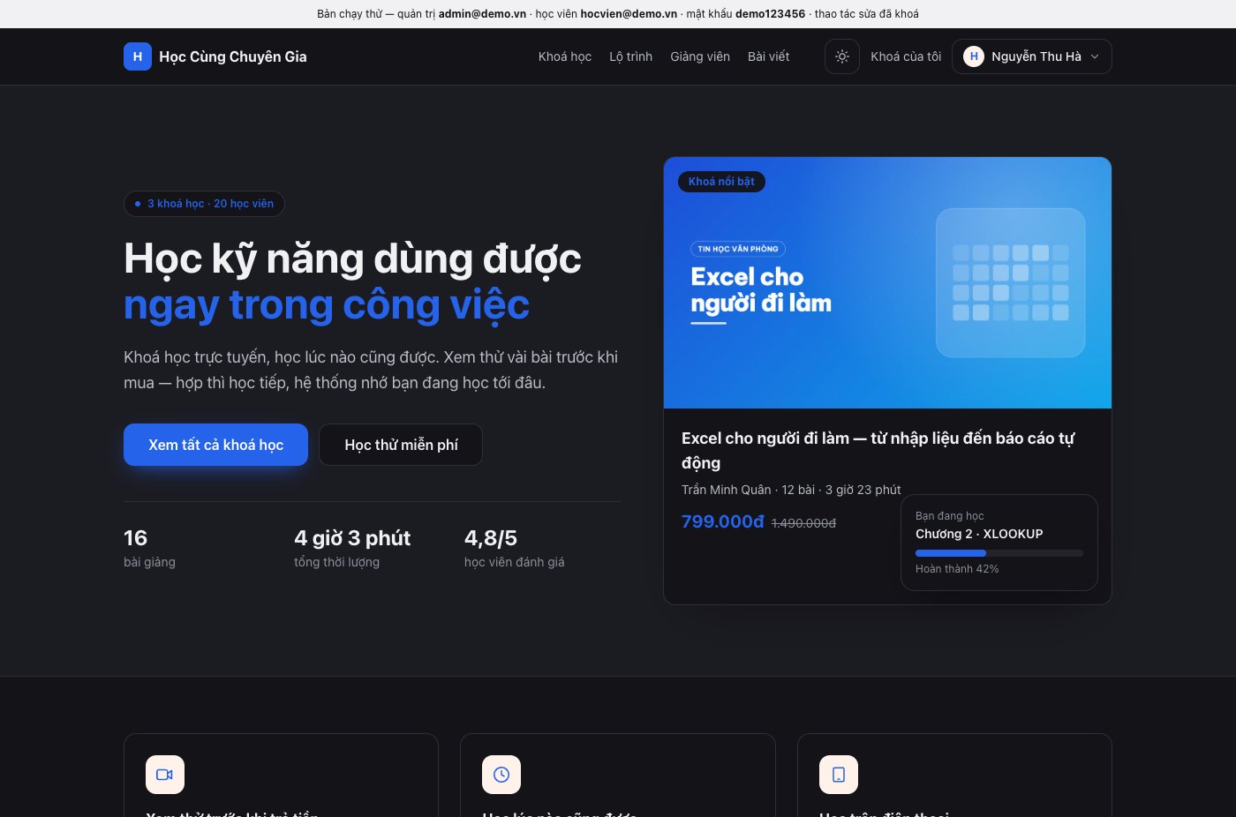The image size is (1236, 817).
Task: Click the Khoá nổi bật badge
Action: 721,182
